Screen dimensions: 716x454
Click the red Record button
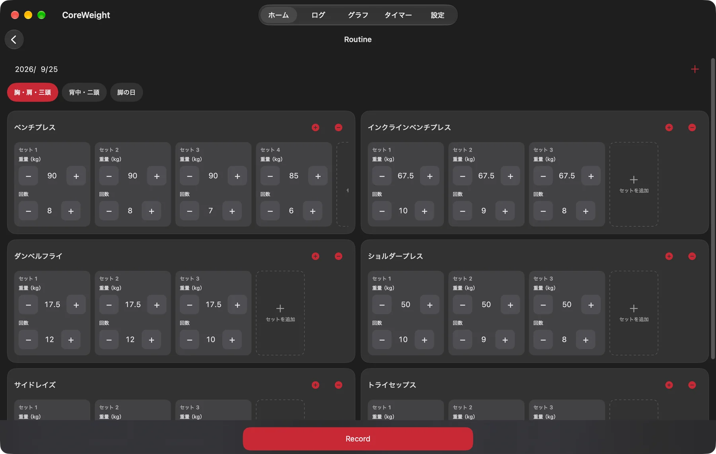pos(358,439)
